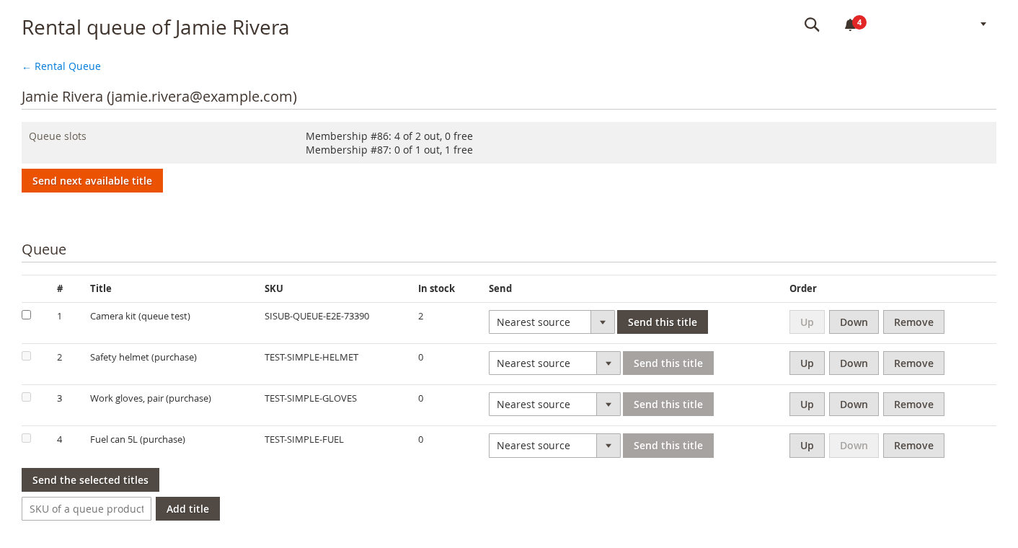This screenshot has width=1018, height=548.
Task: Tick checkbox for Work gloves row
Action: click(x=27, y=397)
